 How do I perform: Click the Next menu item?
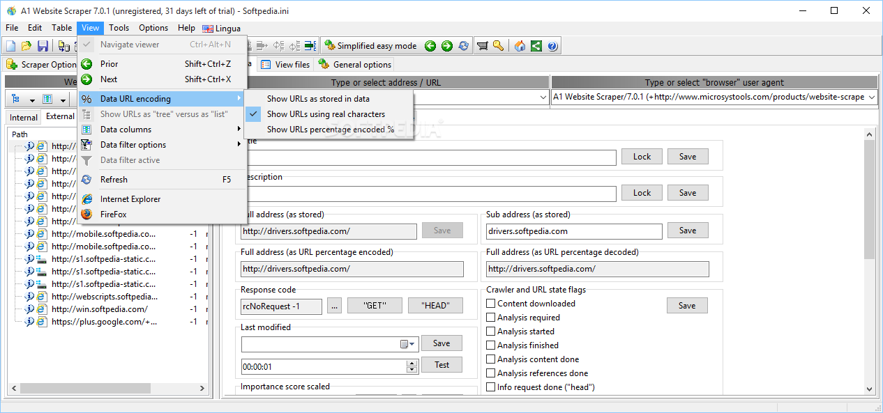[163, 79]
